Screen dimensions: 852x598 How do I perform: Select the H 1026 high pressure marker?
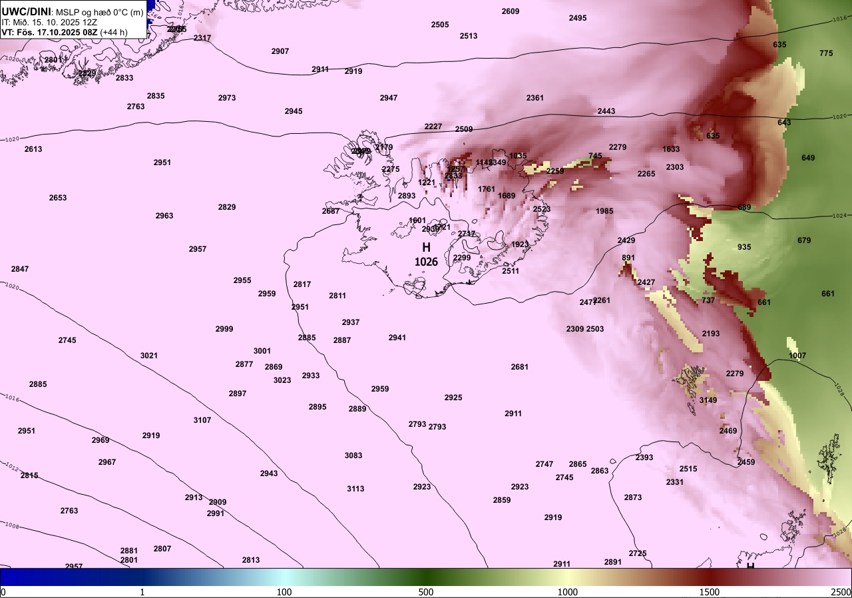426,254
